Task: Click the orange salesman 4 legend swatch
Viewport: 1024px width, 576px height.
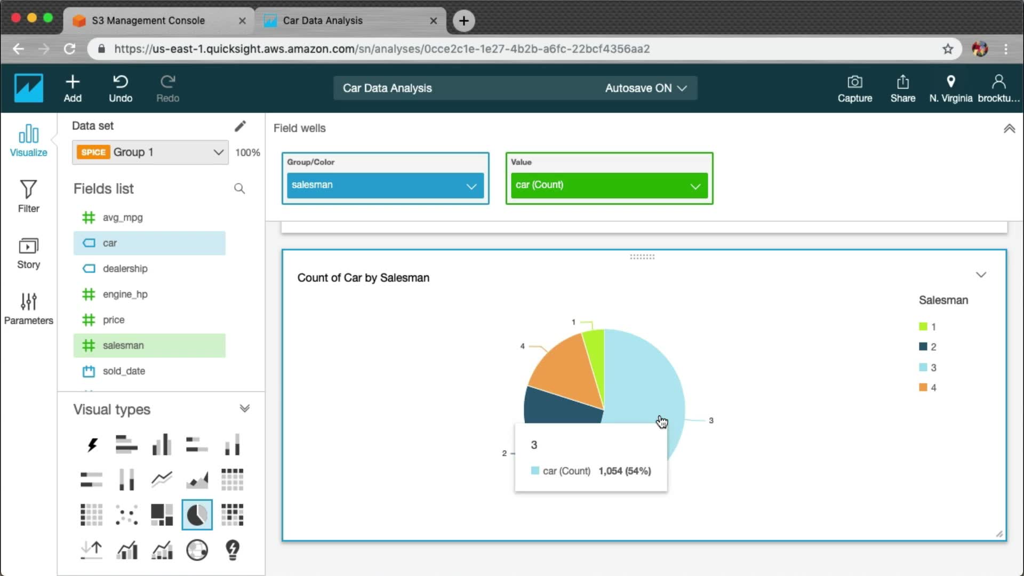Action: (923, 387)
